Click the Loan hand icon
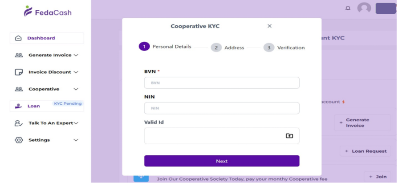398x190 pixels. tap(18, 106)
